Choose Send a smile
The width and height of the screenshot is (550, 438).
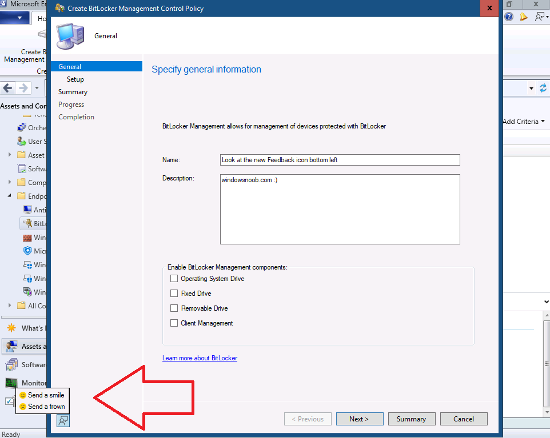[42, 395]
